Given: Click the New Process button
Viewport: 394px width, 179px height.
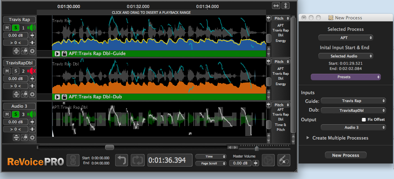Looking at the screenshot, I should 345,155.
